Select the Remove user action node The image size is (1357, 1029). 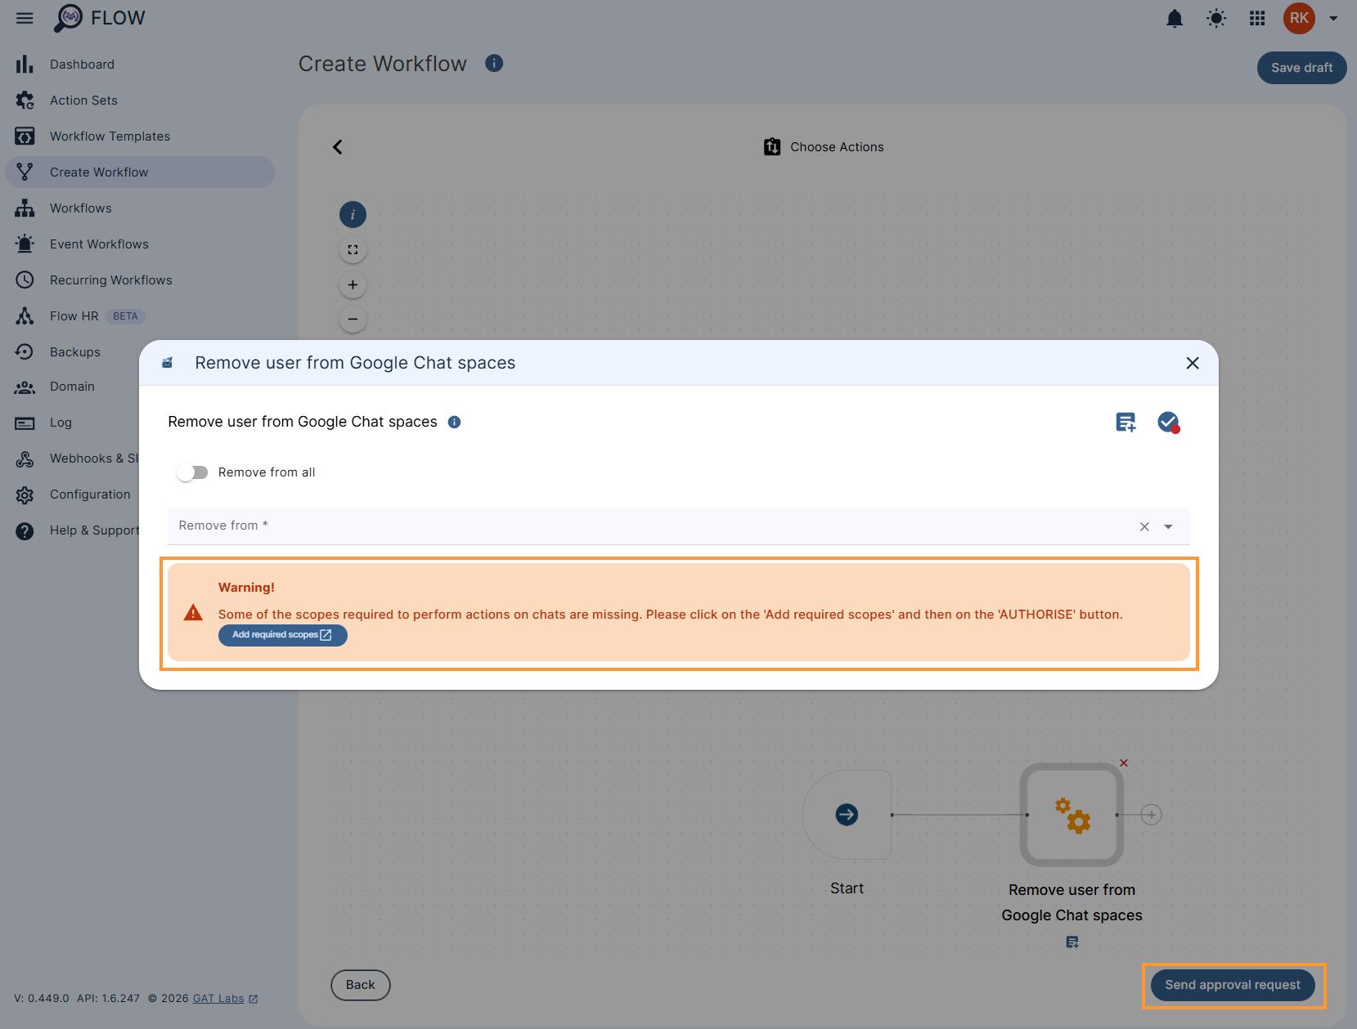[x=1072, y=815]
